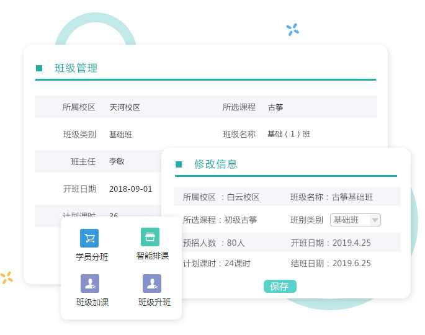Click the 班主任 value 李敏
425x335 pixels.
click(x=117, y=161)
